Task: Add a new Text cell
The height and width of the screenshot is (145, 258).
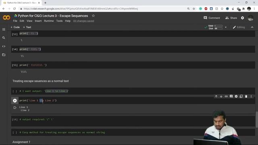Action: pyautogui.click(x=27, y=27)
